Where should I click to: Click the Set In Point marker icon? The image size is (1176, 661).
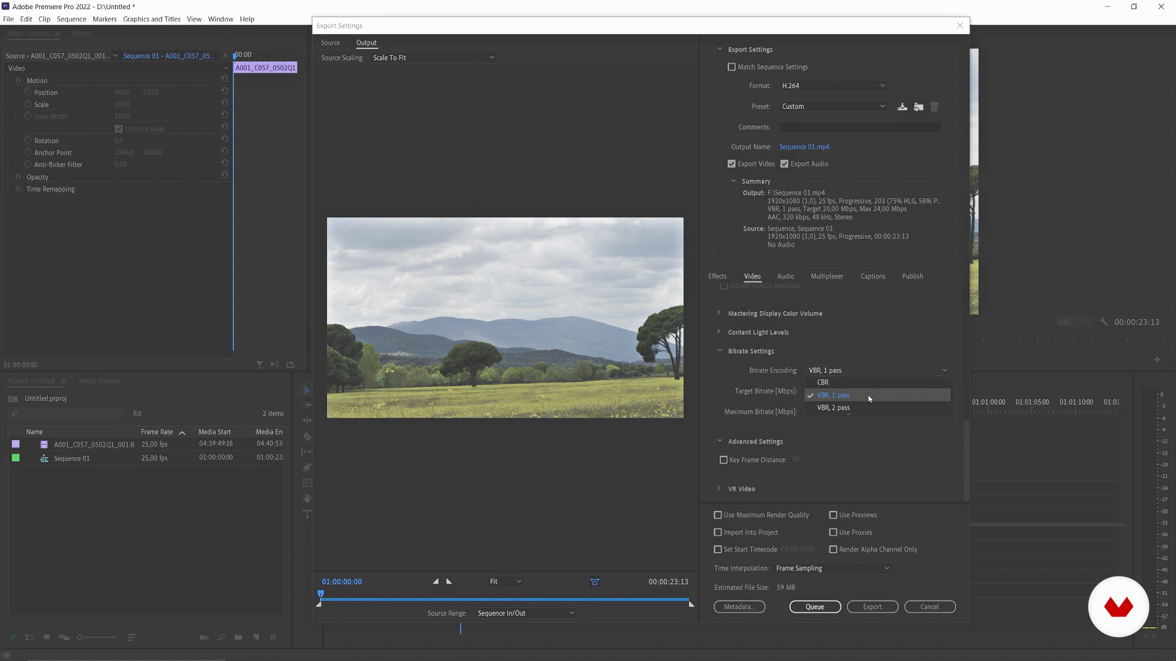point(435,581)
